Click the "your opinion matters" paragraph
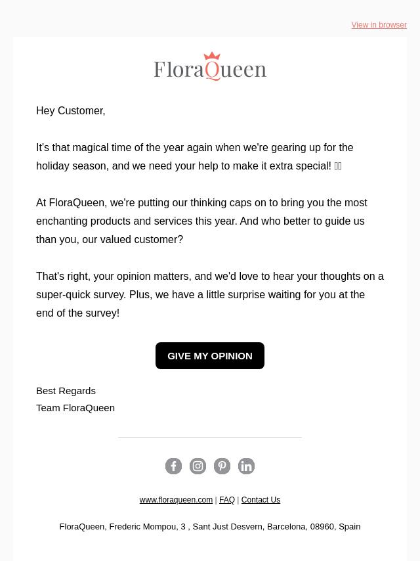The height and width of the screenshot is (561, 420). 210,295
